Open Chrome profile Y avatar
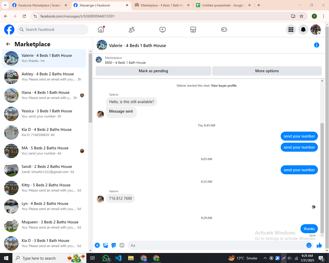This screenshot has width=329, height=263. coord(314,16)
